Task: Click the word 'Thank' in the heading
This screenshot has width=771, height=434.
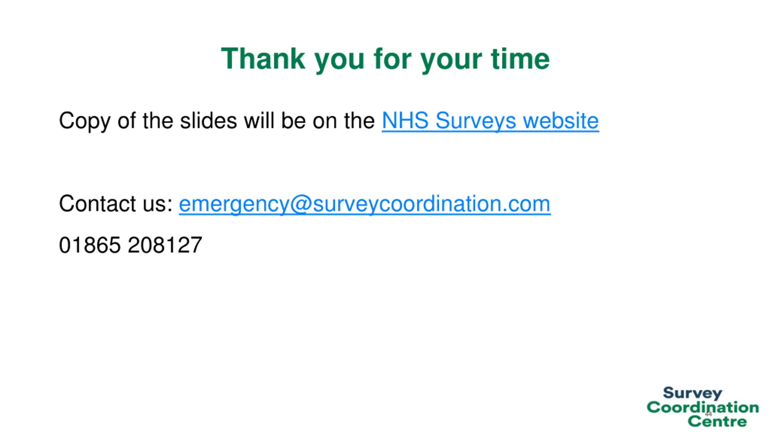Action: 263,59
